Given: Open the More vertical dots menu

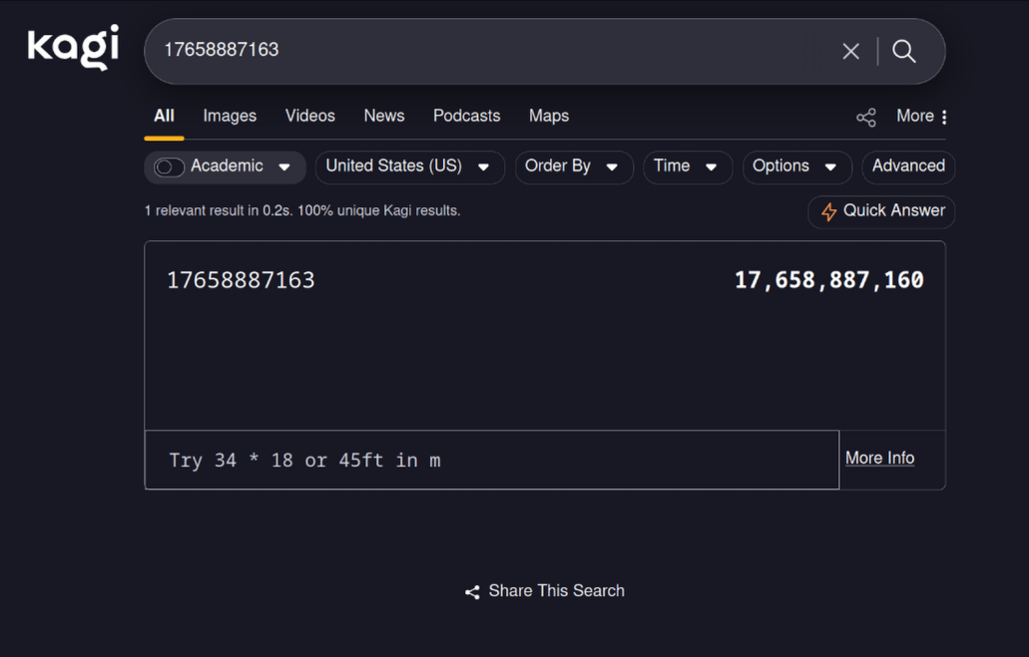Looking at the screenshot, I should click(943, 117).
